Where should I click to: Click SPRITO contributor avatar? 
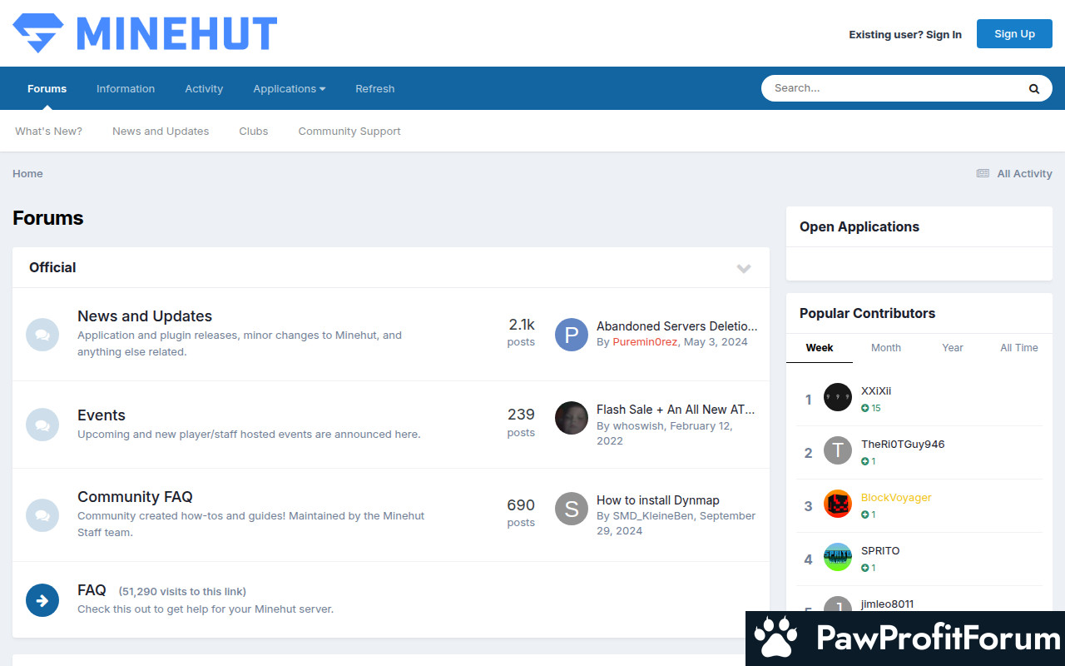pos(838,557)
